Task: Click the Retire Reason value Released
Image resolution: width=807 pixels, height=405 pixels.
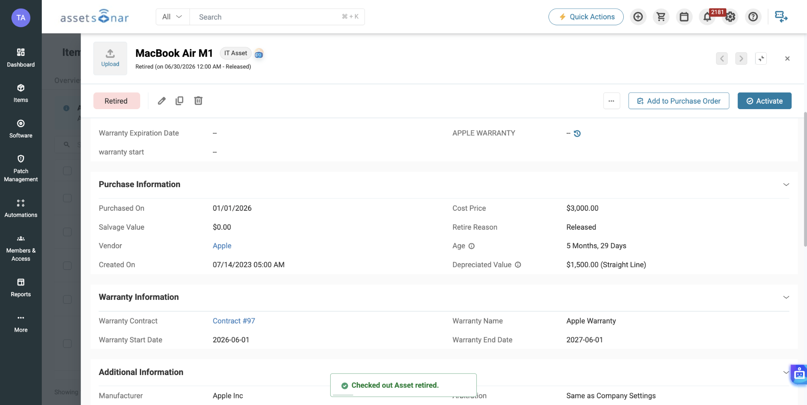Action: [581, 227]
